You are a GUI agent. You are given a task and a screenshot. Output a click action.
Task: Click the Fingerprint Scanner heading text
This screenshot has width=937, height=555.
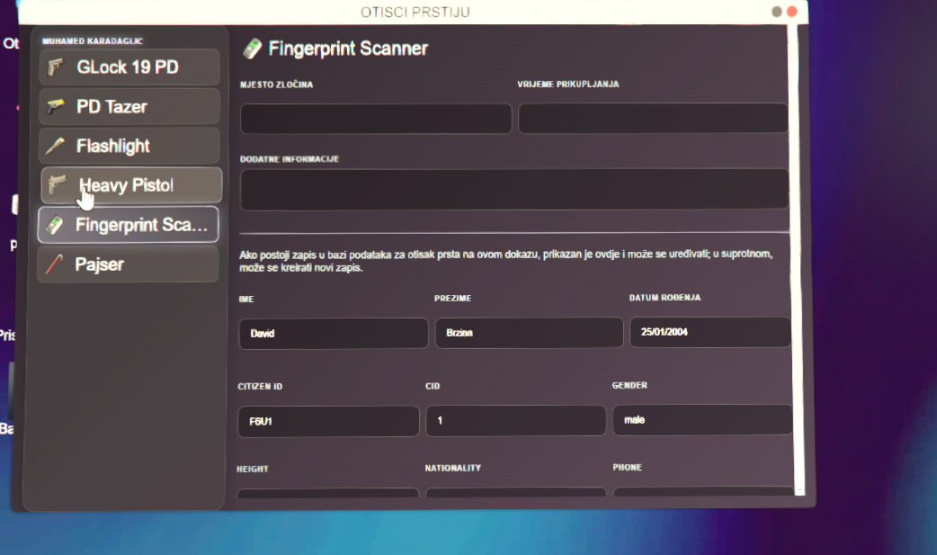click(x=348, y=49)
